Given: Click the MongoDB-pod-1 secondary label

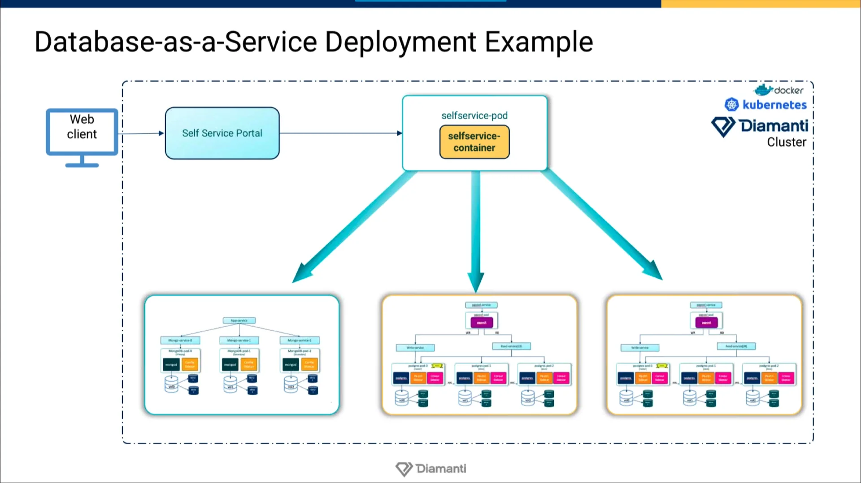Looking at the screenshot, I should 239,352.
